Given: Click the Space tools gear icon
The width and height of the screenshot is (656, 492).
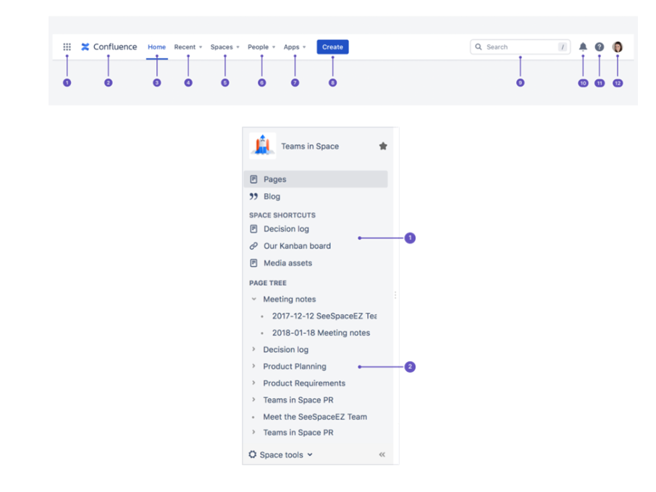Looking at the screenshot, I should 252,454.
